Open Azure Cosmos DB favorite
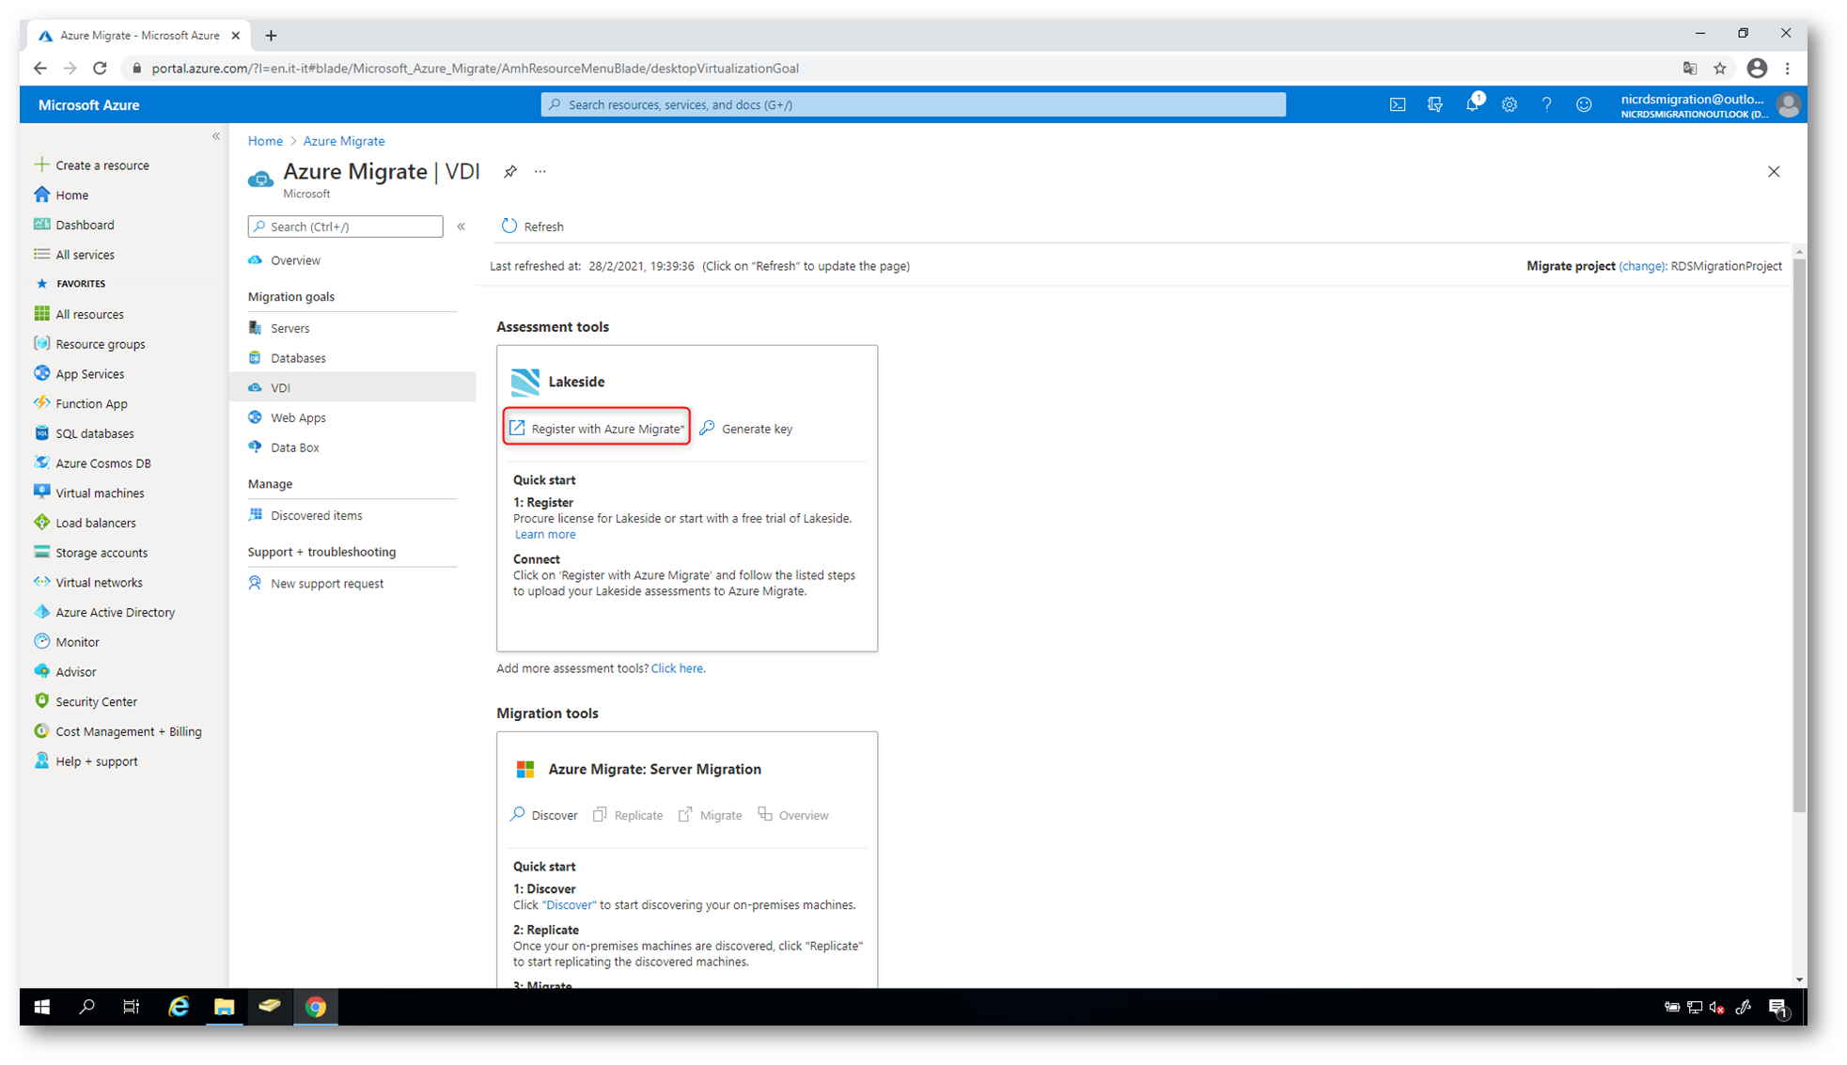The height and width of the screenshot is (1065, 1847). [92, 463]
